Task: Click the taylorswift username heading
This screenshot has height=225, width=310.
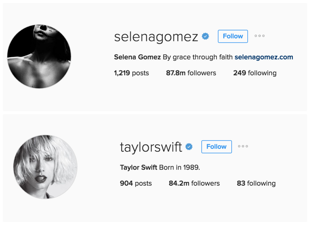Action: 151,147
